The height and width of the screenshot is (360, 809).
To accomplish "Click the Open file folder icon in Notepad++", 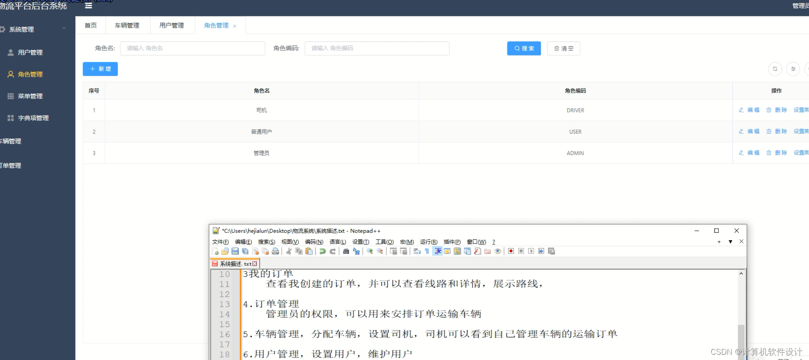I will click(225, 251).
